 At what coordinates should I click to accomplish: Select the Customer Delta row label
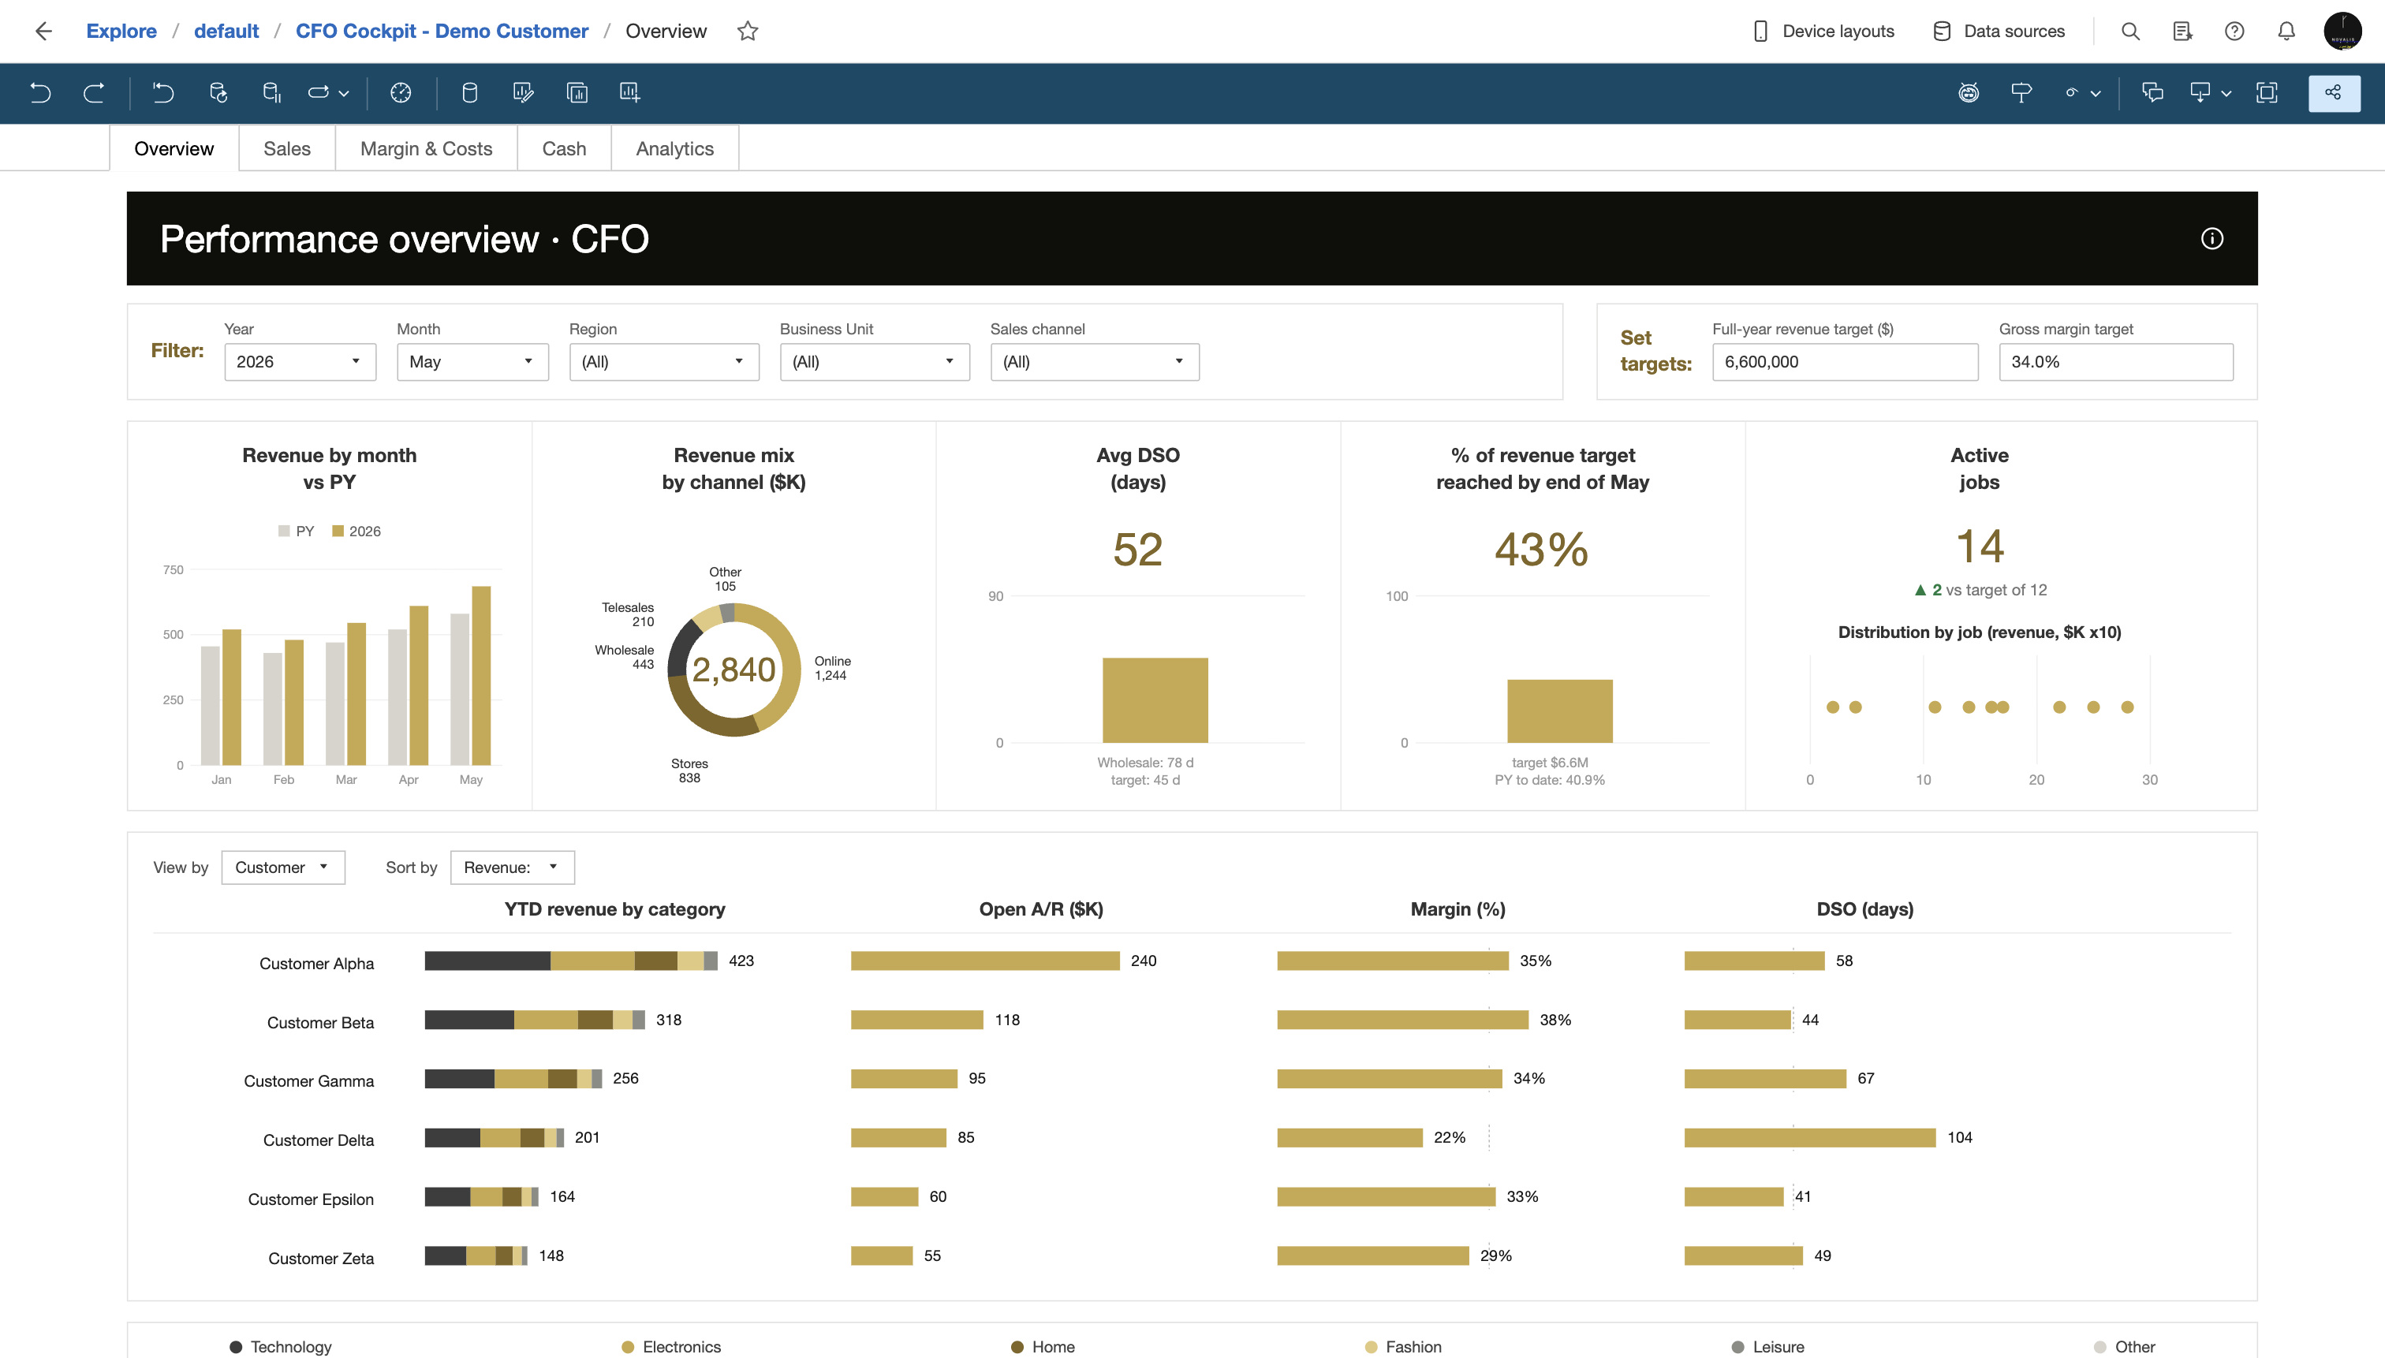318,1140
